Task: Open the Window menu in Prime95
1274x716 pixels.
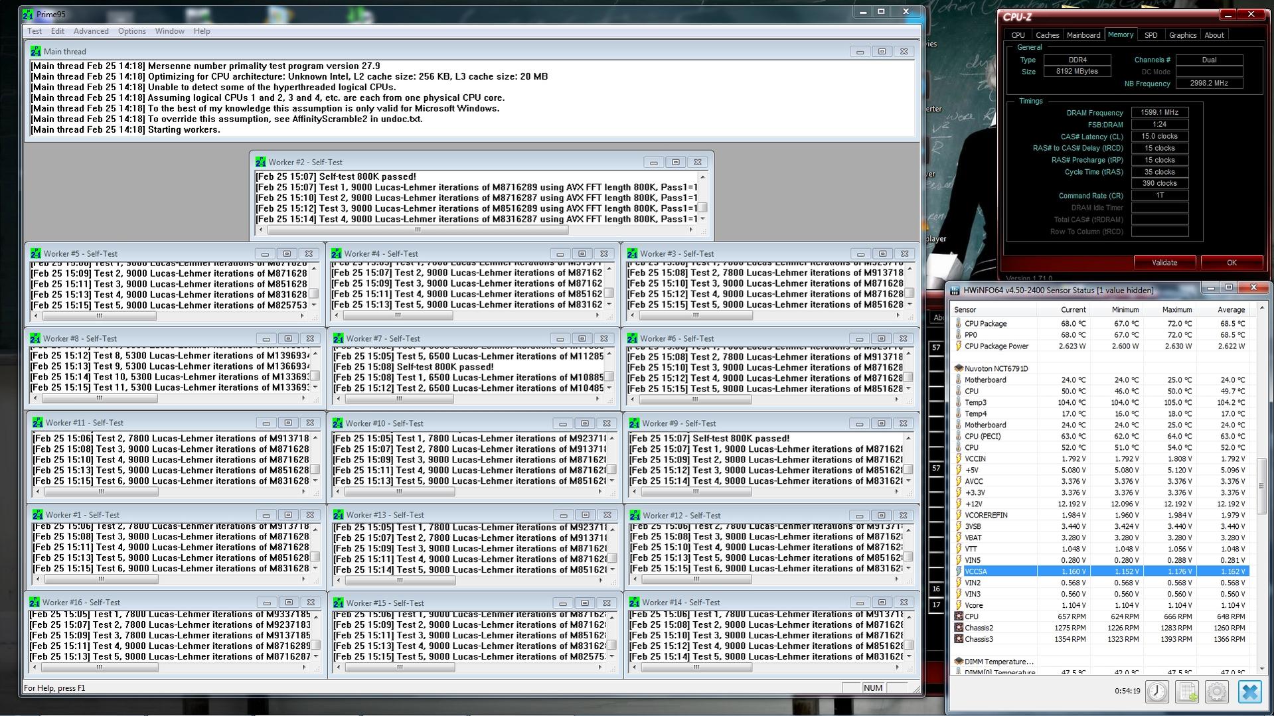Action: pyautogui.click(x=170, y=31)
